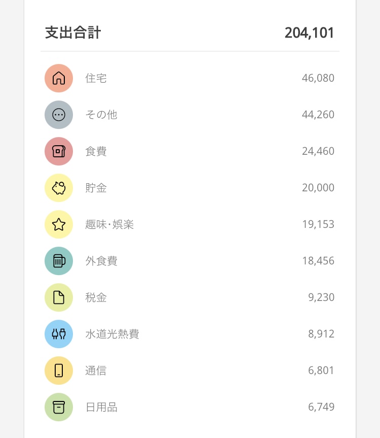Viewport: 380px width, 438px height.
Task: View the 水道光熱費 category label
Action: point(112,334)
